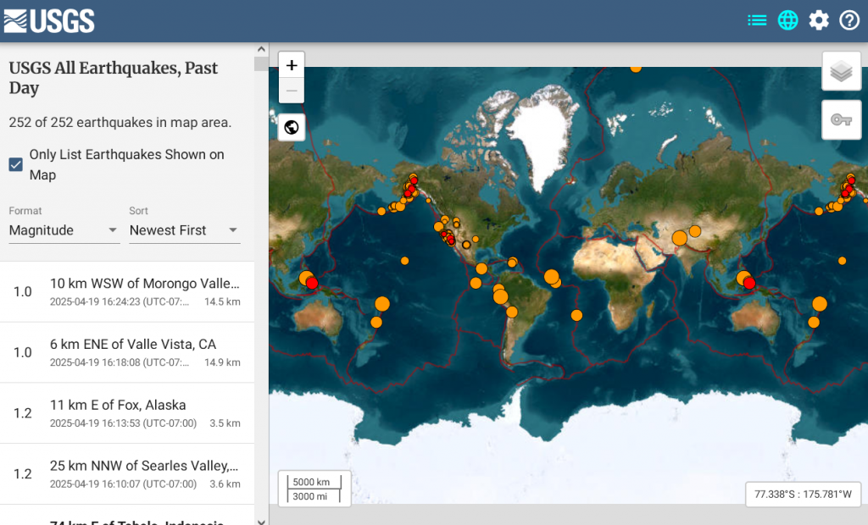Click the scroll up arrow of earthquake list
Viewport: 868px width, 525px height.
[x=261, y=49]
